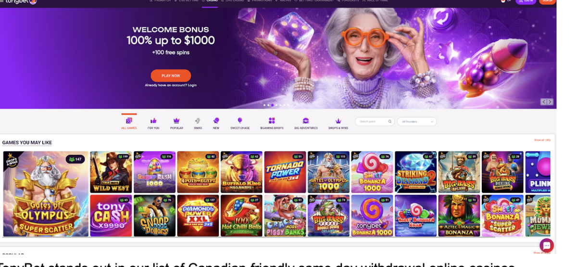Choose the Xmas category icon
The height and width of the screenshot is (267, 577).
point(198,121)
